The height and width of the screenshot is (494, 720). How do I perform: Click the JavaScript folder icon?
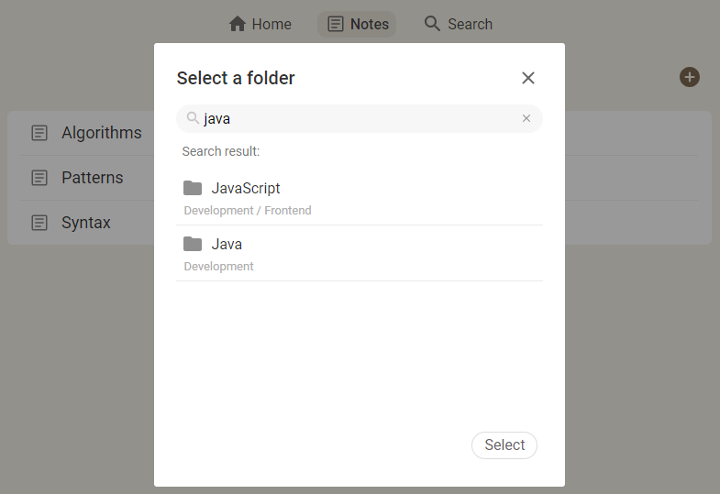click(193, 188)
